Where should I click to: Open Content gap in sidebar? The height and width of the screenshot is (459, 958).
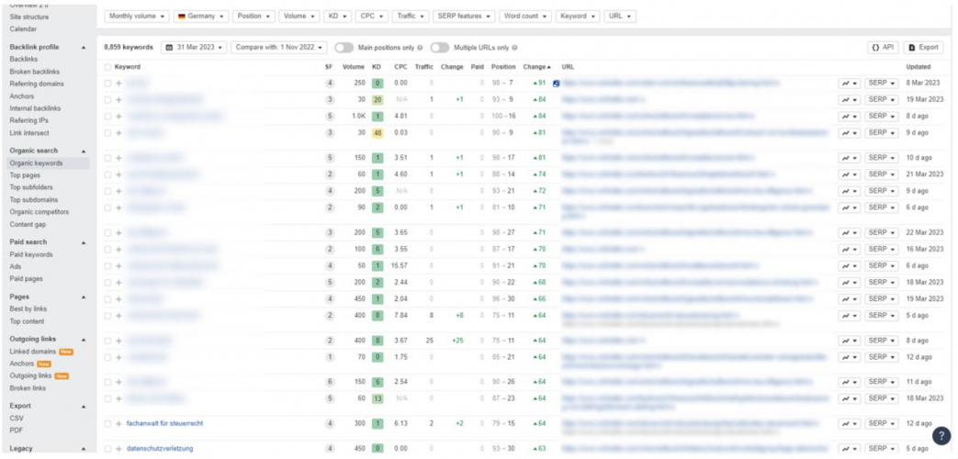pos(27,224)
